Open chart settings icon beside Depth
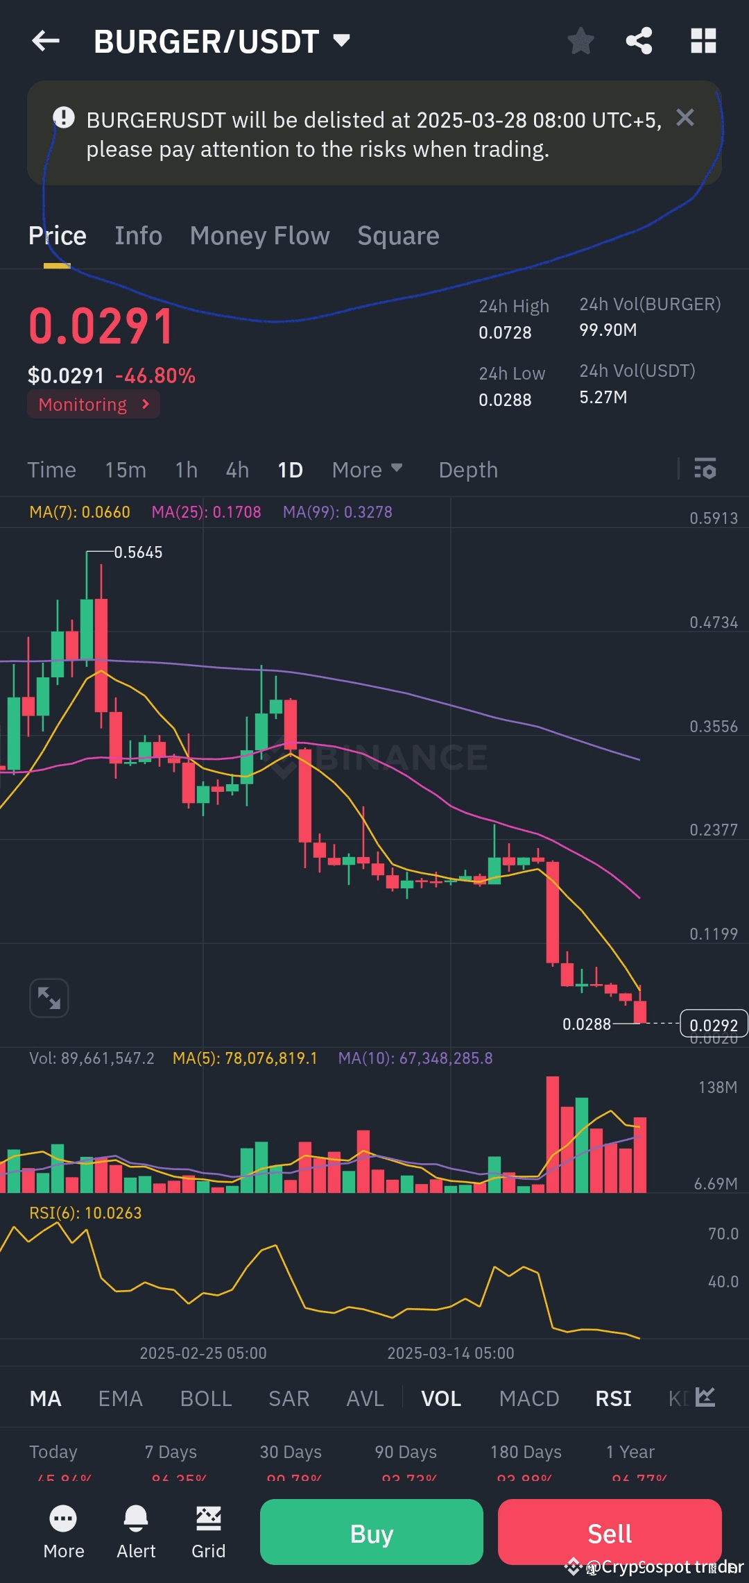Screen dimensions: 749x1583 click(x=705, y=470)
